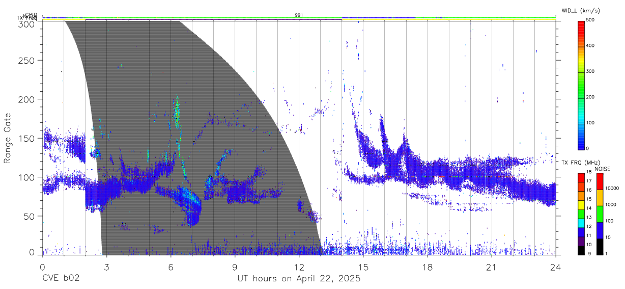Click the blue block of the NOISE color bar
Viewport: 625px width, 289px height.
point(600,230)
